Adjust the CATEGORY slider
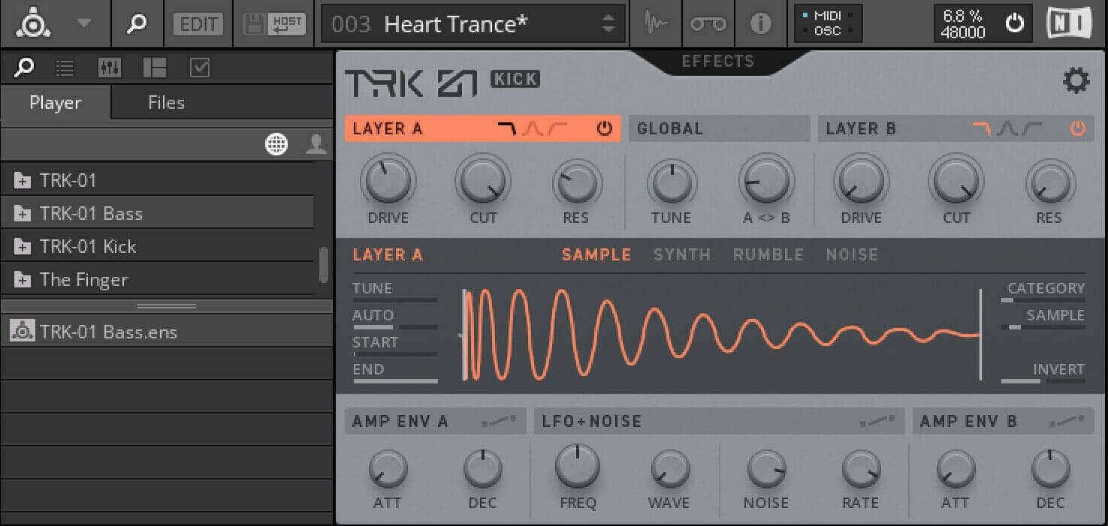 point(1043,300)
